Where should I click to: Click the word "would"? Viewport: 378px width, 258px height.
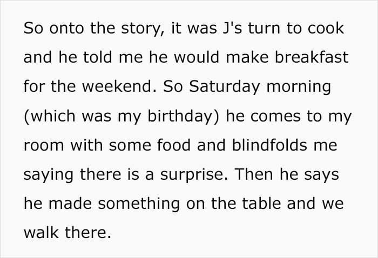point(197,57)
